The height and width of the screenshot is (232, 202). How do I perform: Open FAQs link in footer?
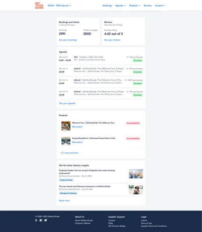(111, 223)
